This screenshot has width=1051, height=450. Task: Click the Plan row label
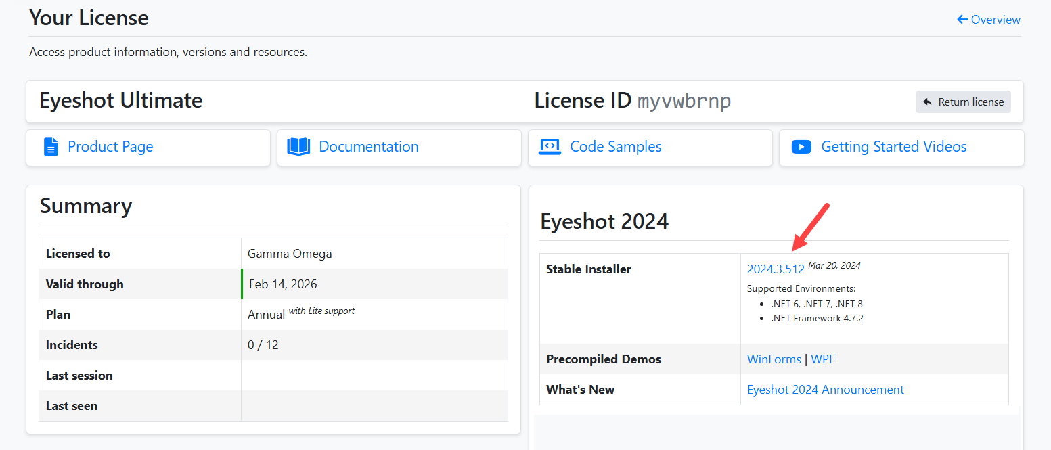pyautogui.click(x=58, y=315)
